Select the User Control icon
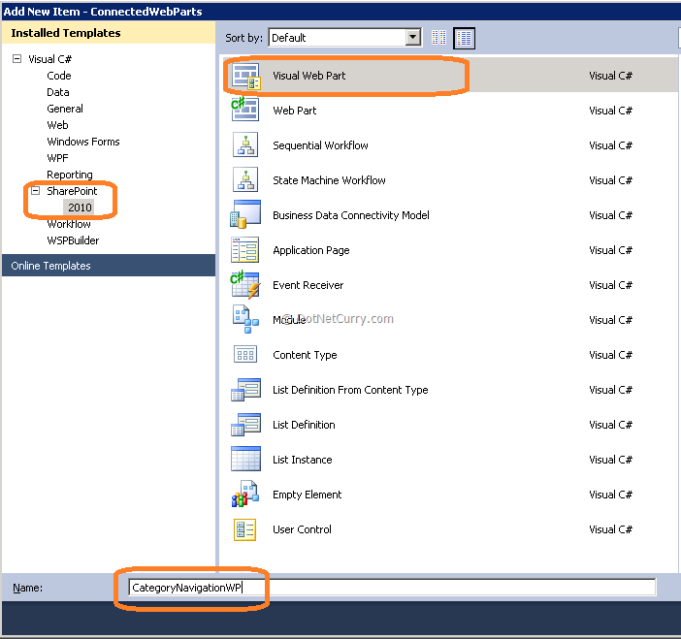This screenshot has width=681, height=639. 245,529
